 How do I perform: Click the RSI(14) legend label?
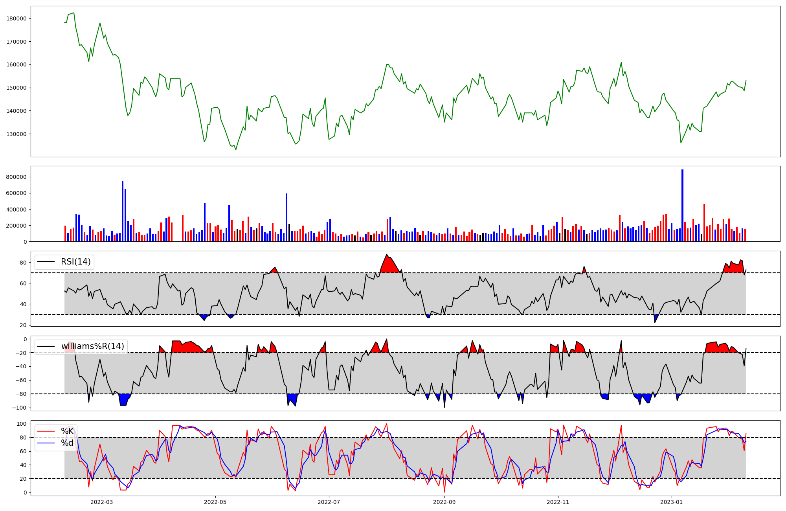[x=75, y=262]
